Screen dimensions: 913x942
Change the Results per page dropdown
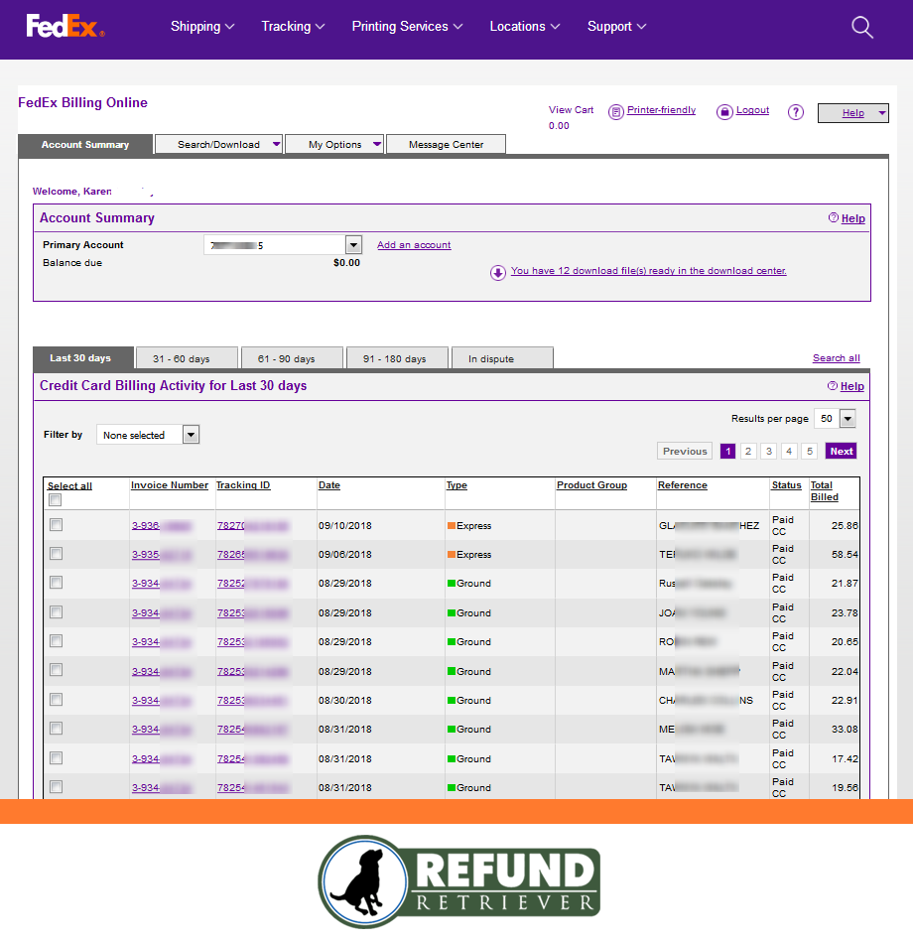pyautogui.click(x=848, y=418)
